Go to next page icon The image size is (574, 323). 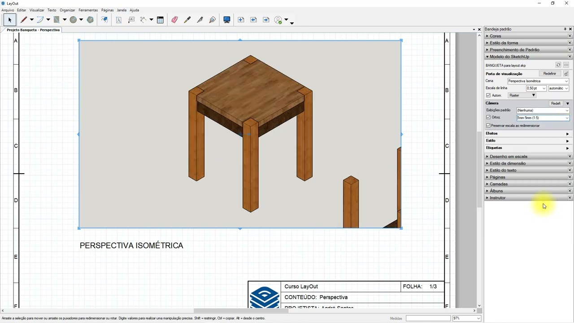(266, 20)
